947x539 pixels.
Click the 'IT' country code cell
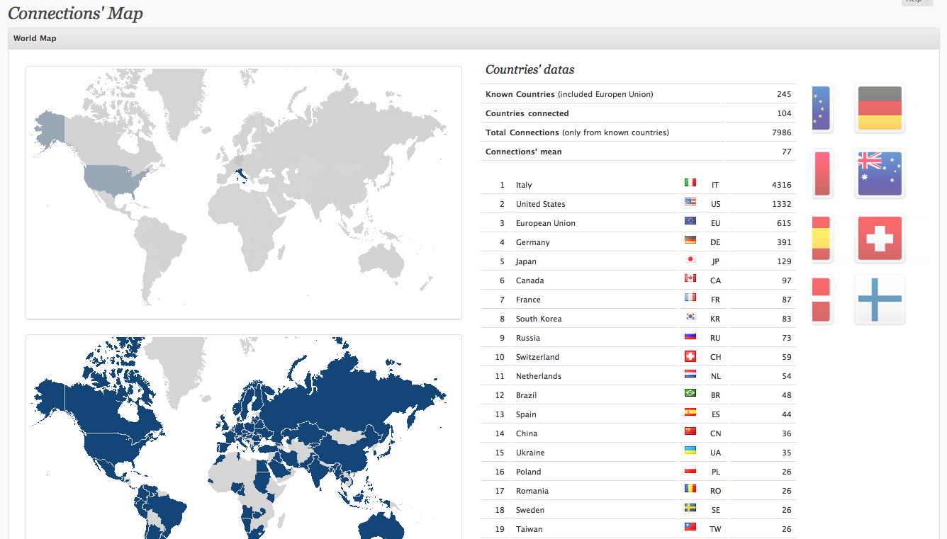click(x=715, y=185)
